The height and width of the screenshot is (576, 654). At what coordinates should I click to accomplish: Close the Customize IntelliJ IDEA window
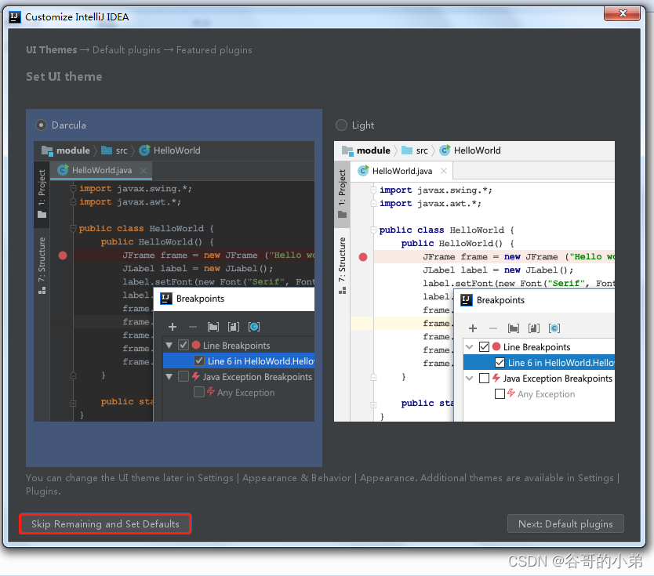622,13
